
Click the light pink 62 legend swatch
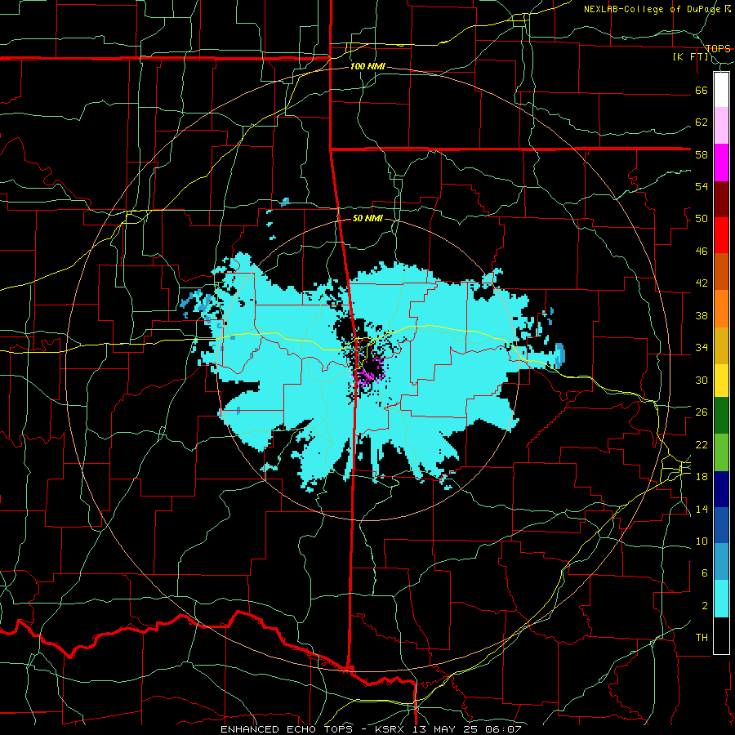click(x=721, y=126)
